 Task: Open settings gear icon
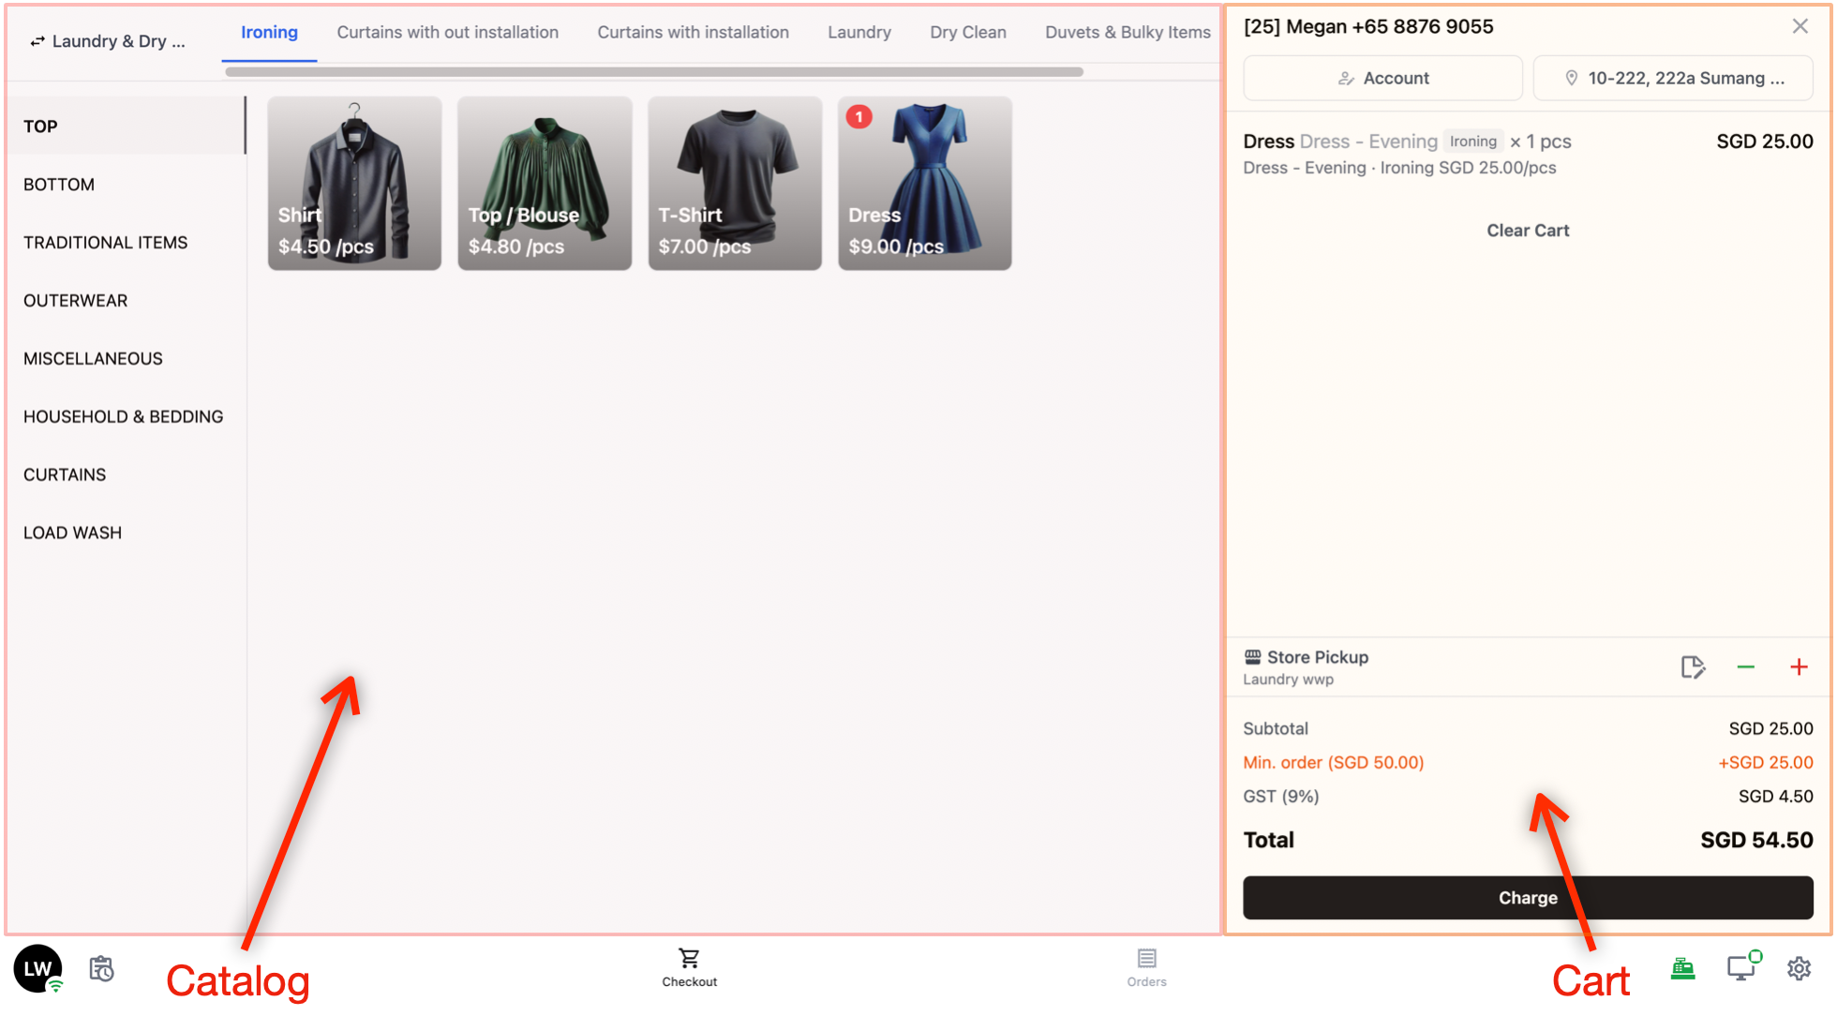pos(1799,968)
